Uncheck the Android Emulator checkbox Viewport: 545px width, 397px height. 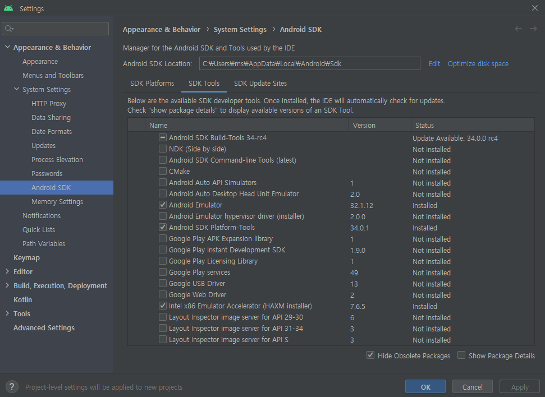(163, 205)
